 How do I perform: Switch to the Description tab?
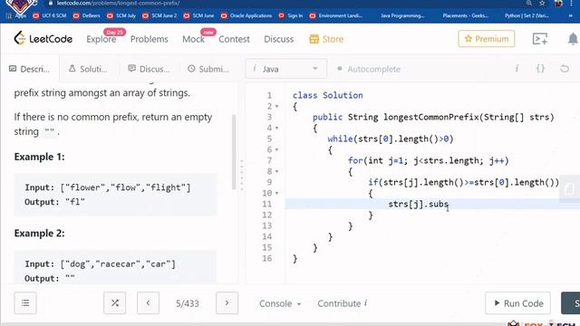click(x=30, y=69)
